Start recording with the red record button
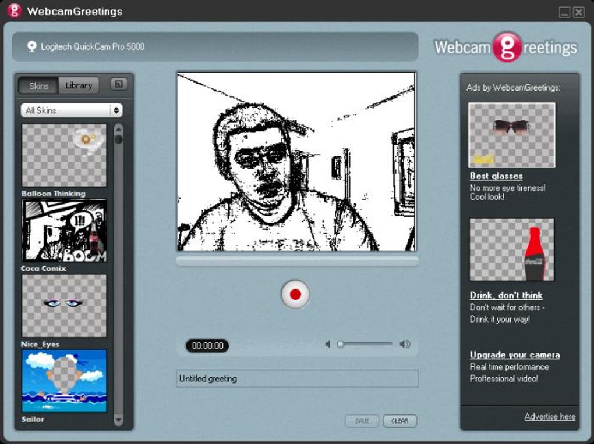The height and width of the screenshot is (444, 594). pyautogui.click(x=295, y=294)
